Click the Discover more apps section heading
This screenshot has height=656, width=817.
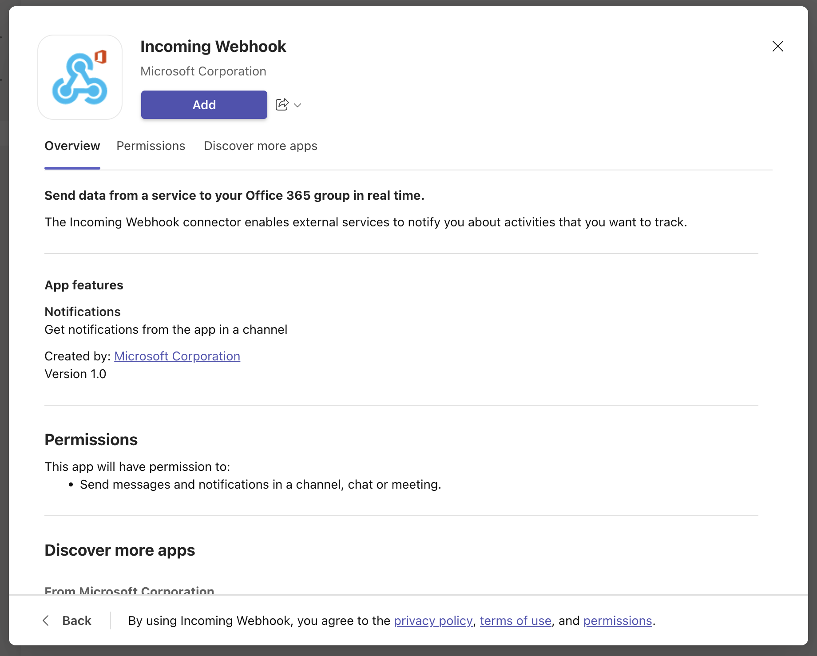coord(120,550)
